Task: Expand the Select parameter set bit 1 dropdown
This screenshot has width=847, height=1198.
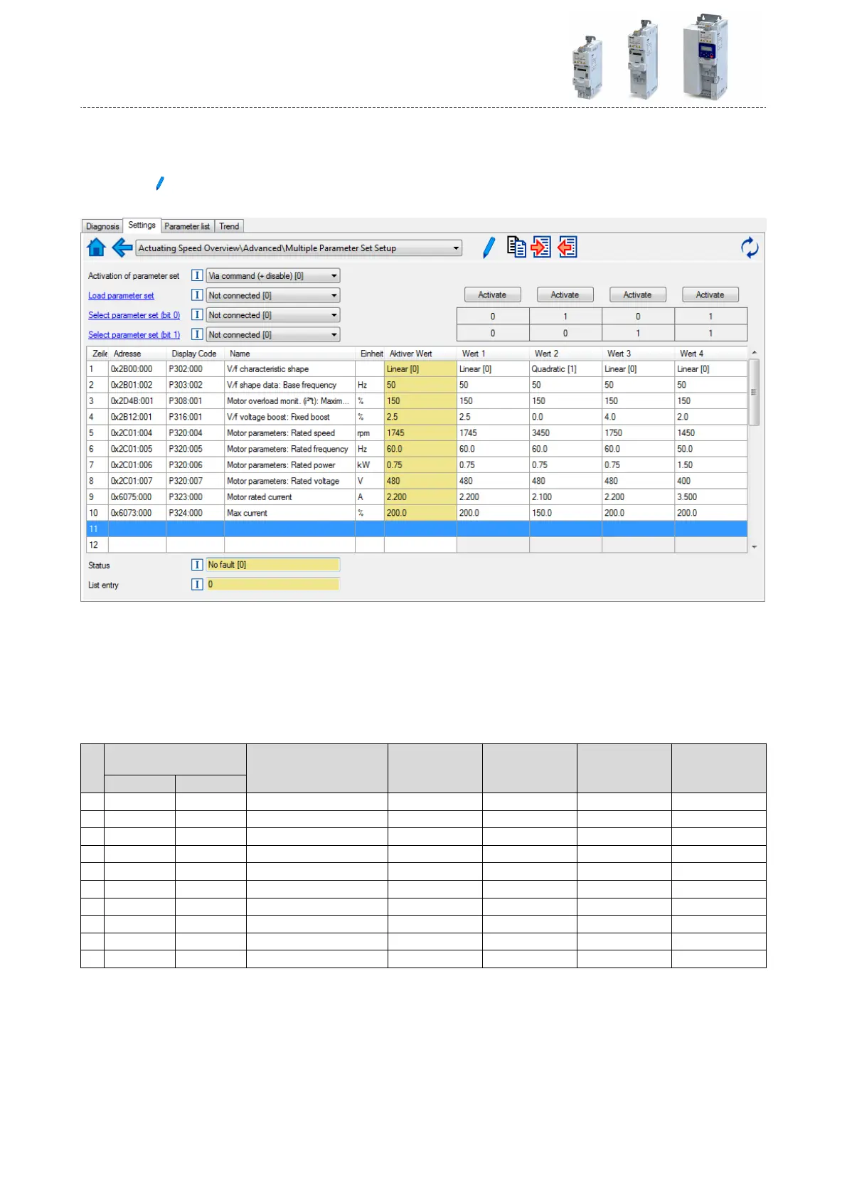Action: [x=334, y=335]
